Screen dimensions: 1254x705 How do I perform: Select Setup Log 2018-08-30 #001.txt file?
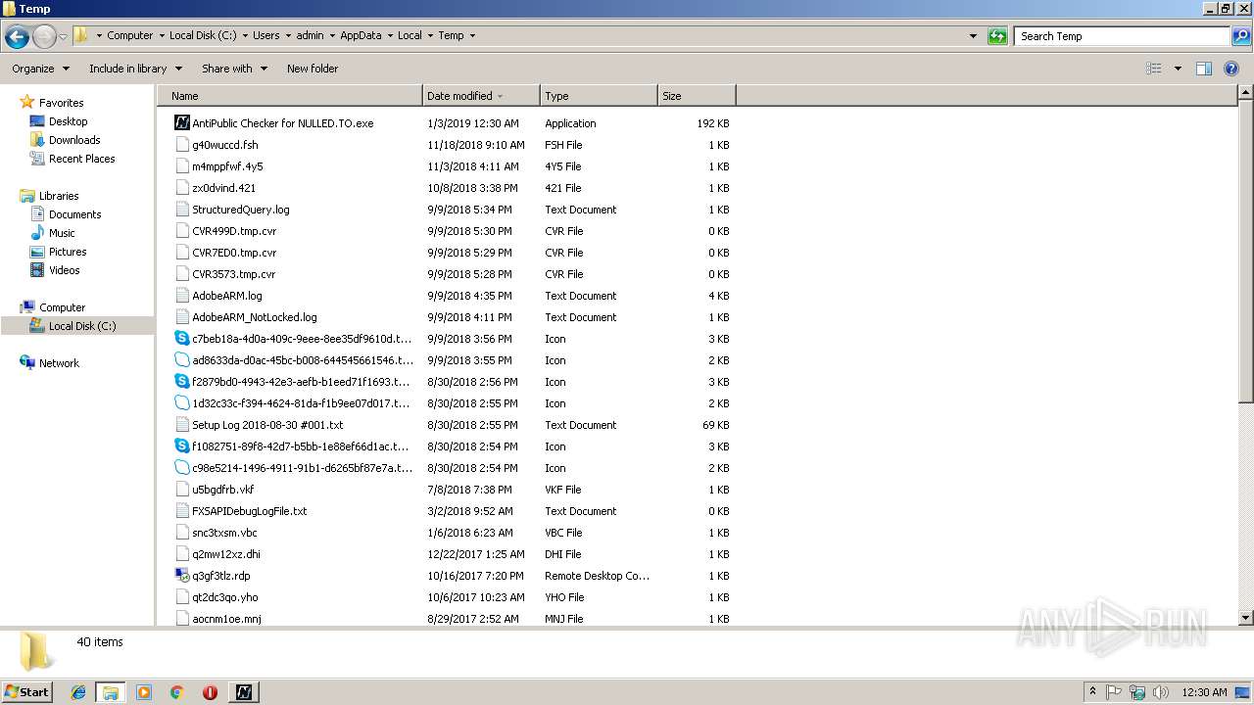(x=267, y=425)
